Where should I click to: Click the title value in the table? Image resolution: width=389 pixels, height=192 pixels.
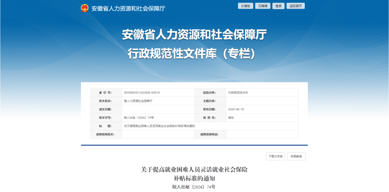pyautogui.click(x=159, y=126)
